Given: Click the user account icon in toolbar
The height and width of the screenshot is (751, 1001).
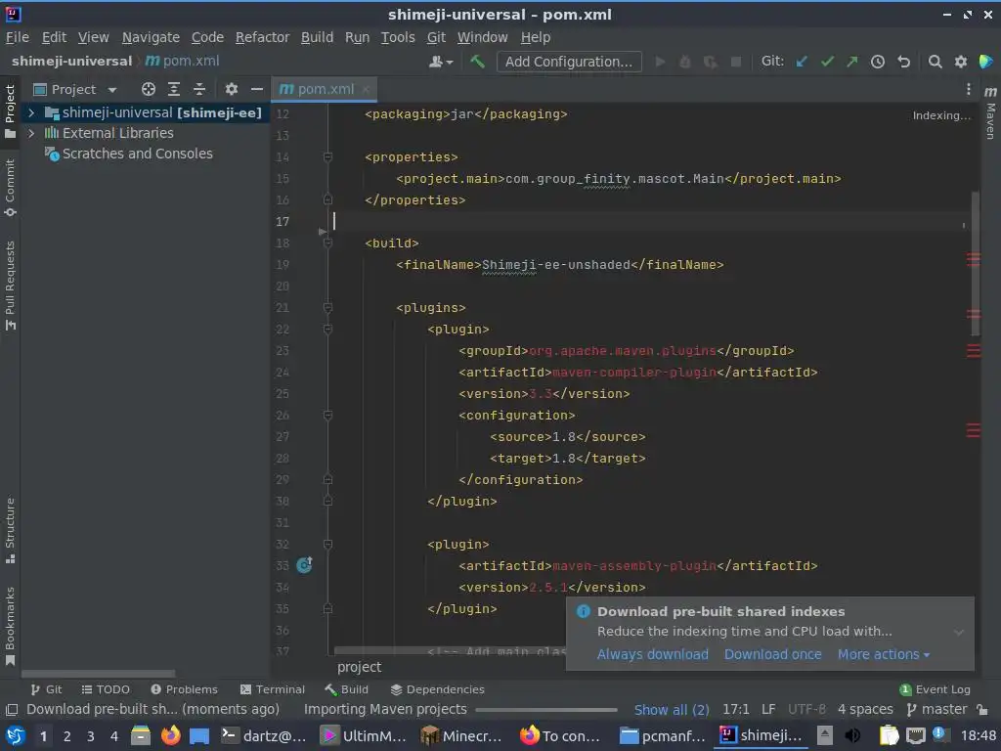Looking at the screenshot, I should click(441, 62).
